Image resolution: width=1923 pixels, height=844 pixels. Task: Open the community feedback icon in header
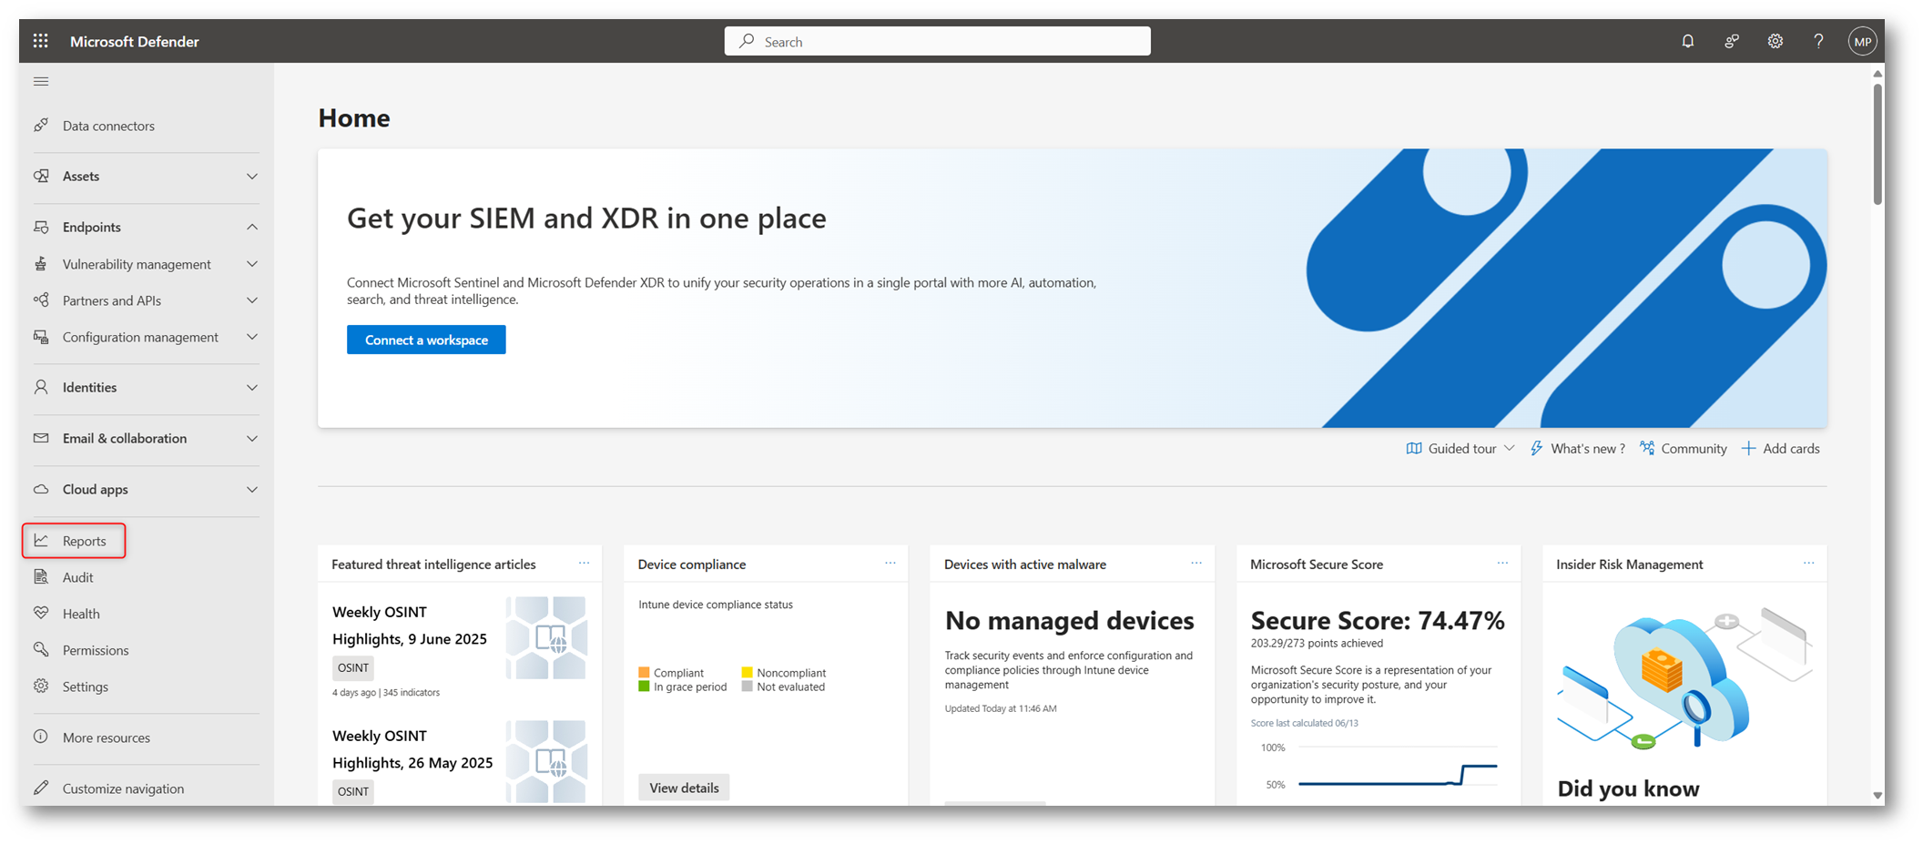click(1731, 41)
